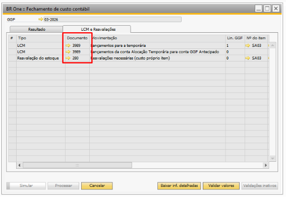The width and height of the screenshot is (286, 197).
Task: Click the GGF input field
Action: [x=112, y=19]
